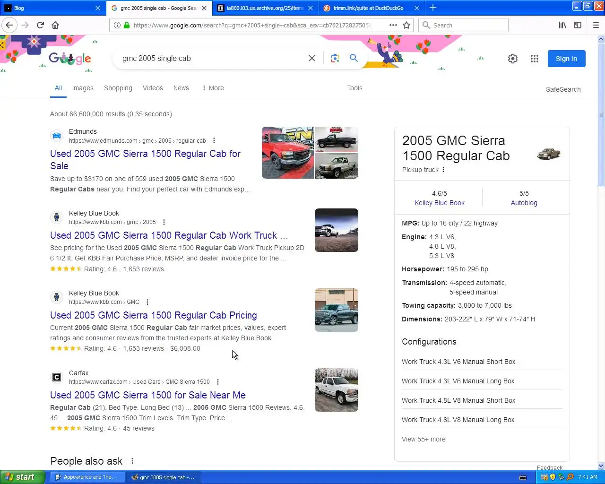The width and height of the screenshot is (605, 484).
Task: Clear the Google search box with X
Action: click(312, 58)
